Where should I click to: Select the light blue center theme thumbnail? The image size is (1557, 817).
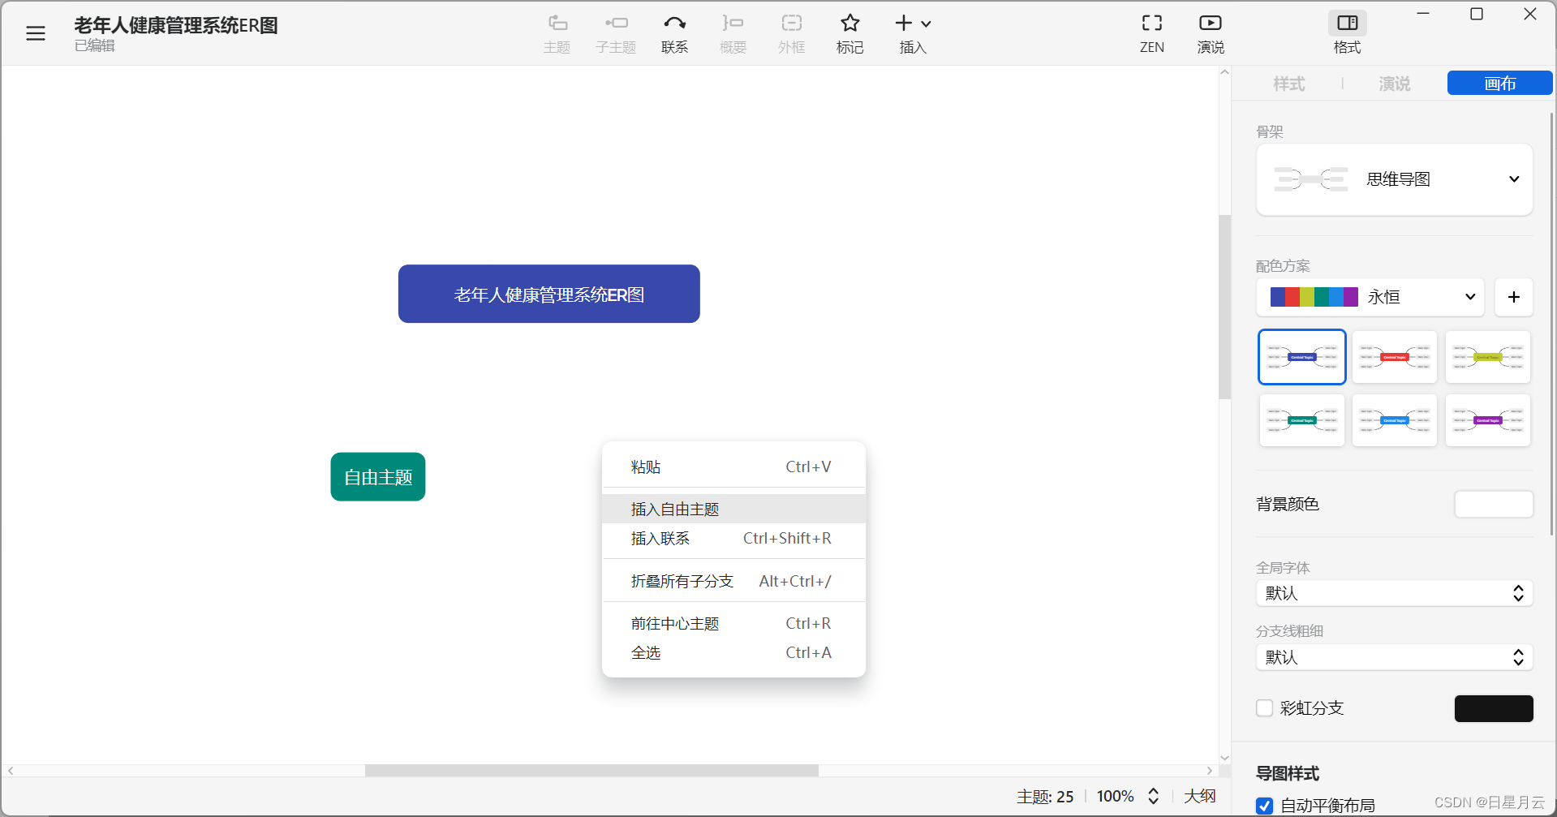[1394, 420]
